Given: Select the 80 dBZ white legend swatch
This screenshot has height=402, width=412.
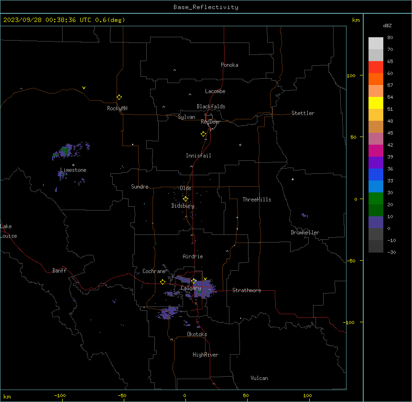Looking at the screenshot, I should pos(376,43).
